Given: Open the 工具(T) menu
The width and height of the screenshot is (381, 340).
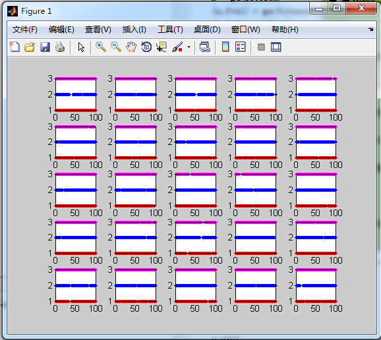Looking at the screenshot, I should point(170,30).
